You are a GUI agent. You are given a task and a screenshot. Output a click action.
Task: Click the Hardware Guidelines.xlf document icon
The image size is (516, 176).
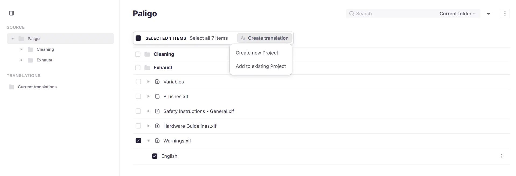[x=157, y=126]
